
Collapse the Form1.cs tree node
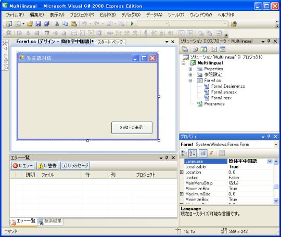[190, 81]
